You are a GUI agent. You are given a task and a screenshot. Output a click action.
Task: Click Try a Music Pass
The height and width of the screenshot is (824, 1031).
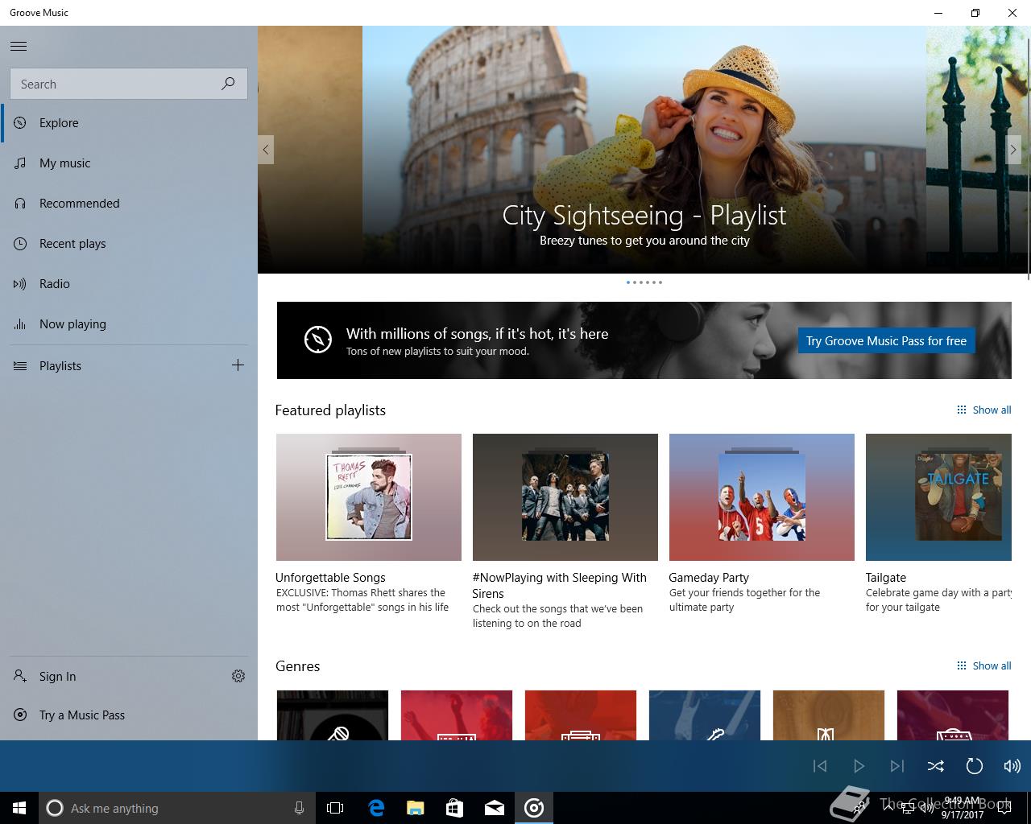[x=129, y=715]
